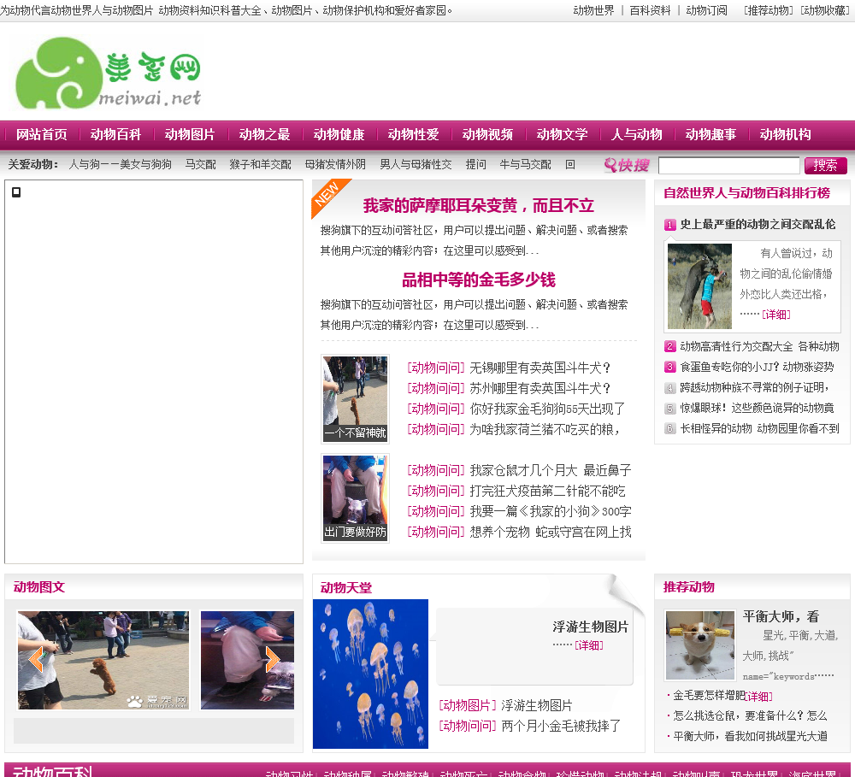Select 人与动物 in the navigation bar

coord(636,135)
